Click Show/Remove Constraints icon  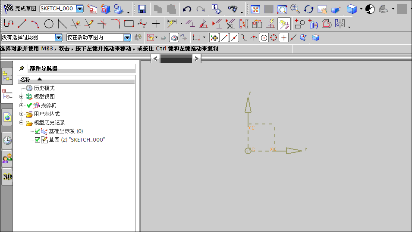tap(230, 24)
